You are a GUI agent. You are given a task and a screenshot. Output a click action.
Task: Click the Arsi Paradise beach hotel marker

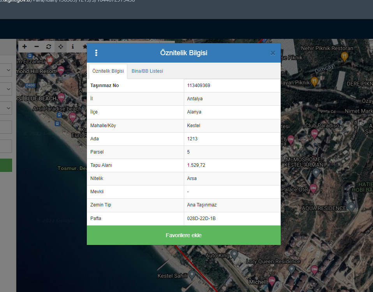[x=72, y=117]
